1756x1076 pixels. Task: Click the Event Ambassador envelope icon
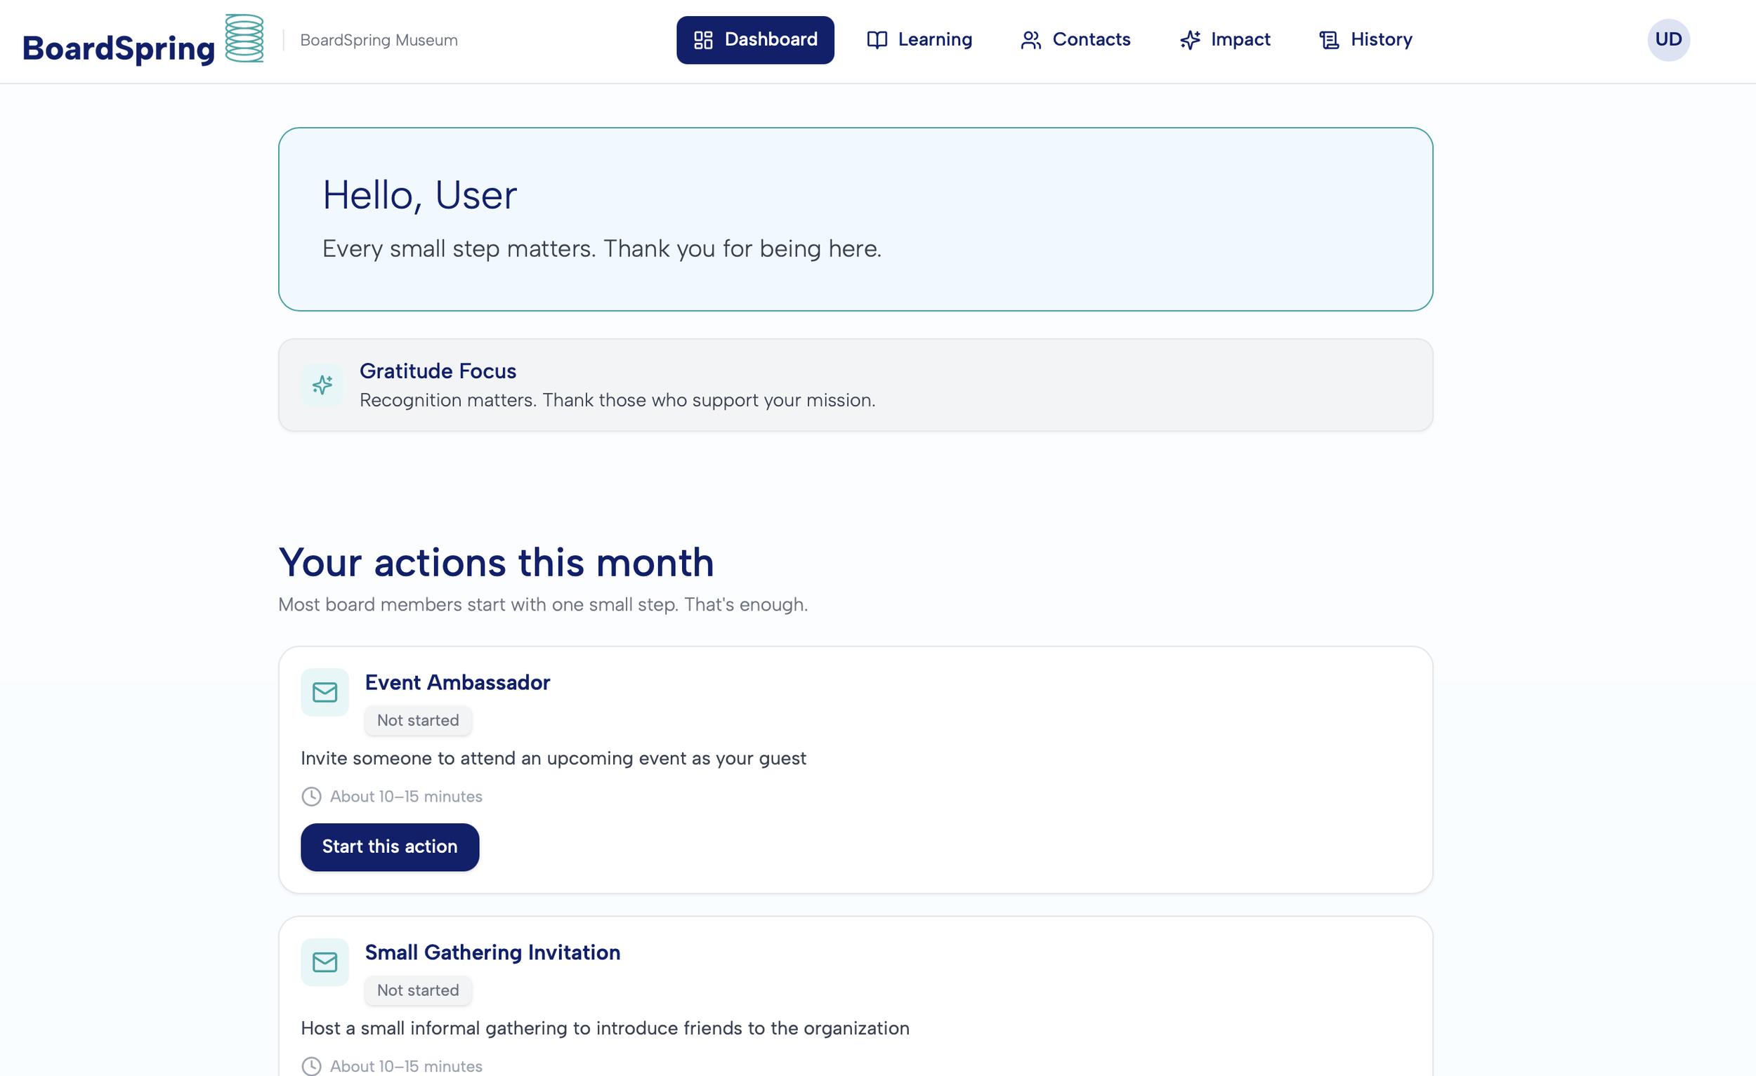(x=325, y=692)
